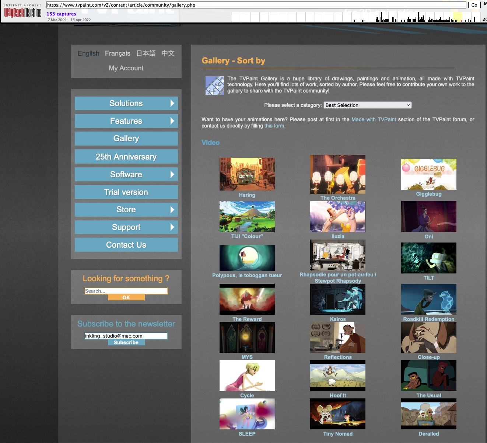The width and height of the screenshot is (487, 443).
Task: Open the Derailed video thumbnail
Action: [x=429, y=414]
